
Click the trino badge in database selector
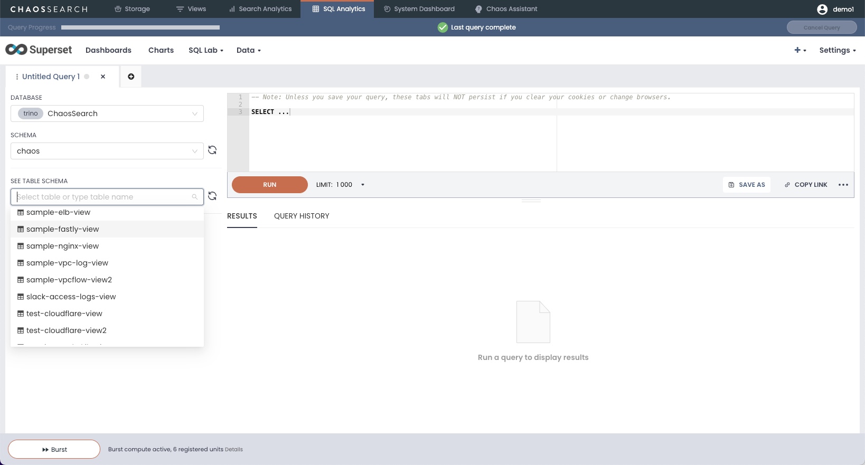[31, 113]
